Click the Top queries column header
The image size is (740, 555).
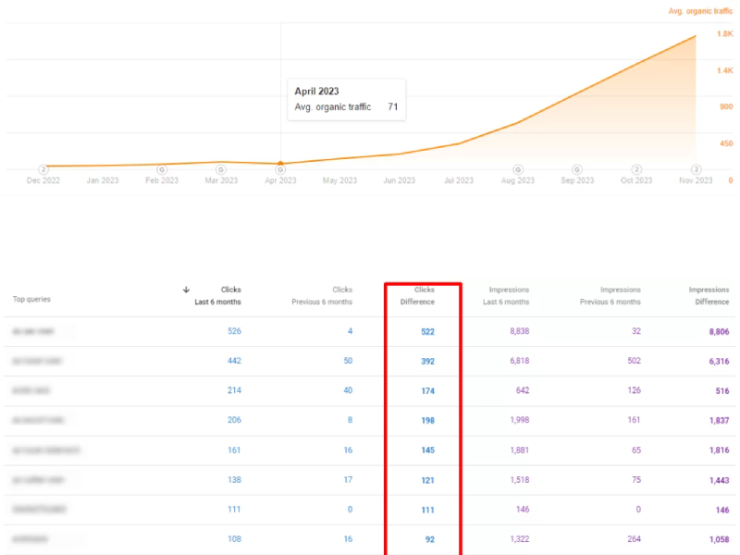coord(31,300)
